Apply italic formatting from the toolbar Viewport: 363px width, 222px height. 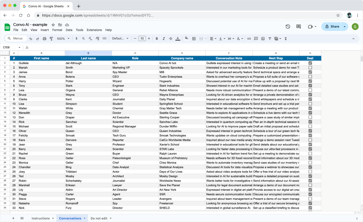click(164, 39)
